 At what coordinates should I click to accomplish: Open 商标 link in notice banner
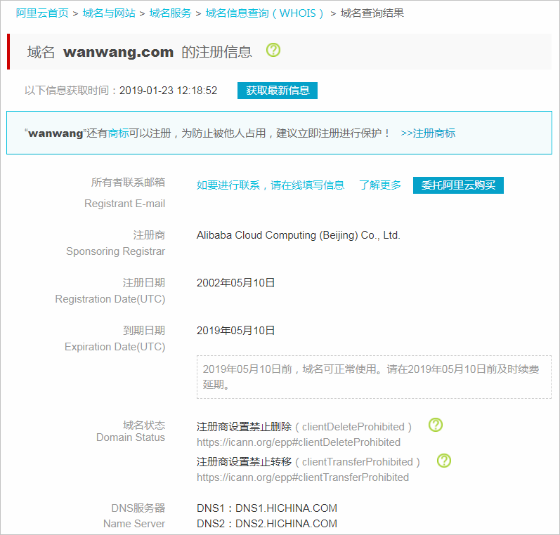click(x=118, y=133)
